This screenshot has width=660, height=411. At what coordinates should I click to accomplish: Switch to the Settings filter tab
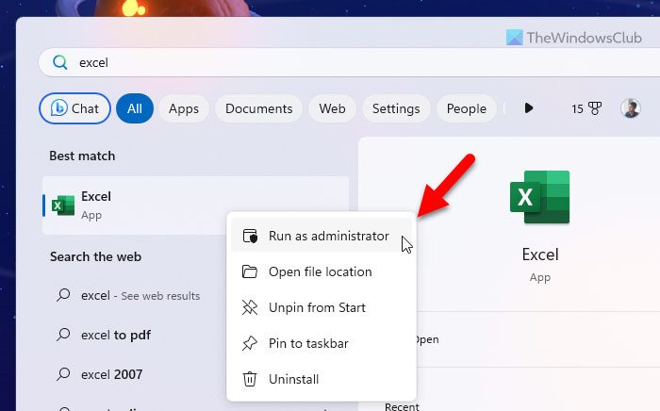click(x=396, y=108)
